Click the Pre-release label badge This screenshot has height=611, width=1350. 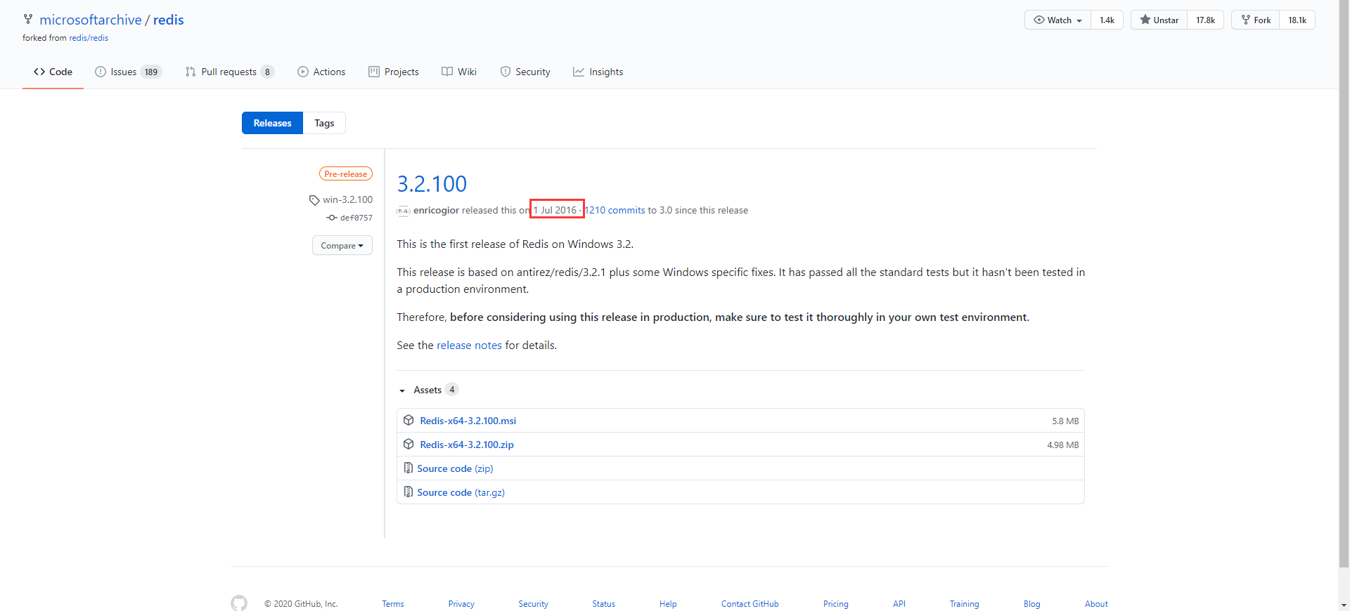point(346,173)
